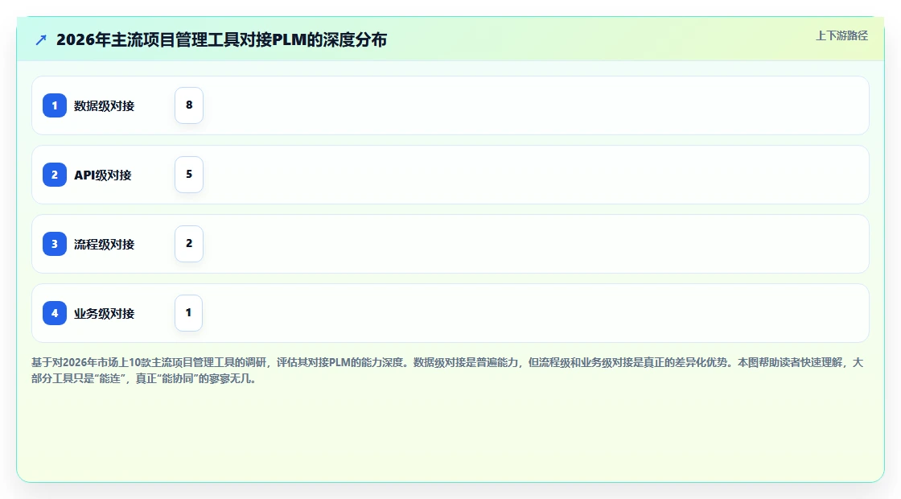Screen dimensions: 901x499
Task: Click the 上下游路径 tag in header
Action: (841, 35)
